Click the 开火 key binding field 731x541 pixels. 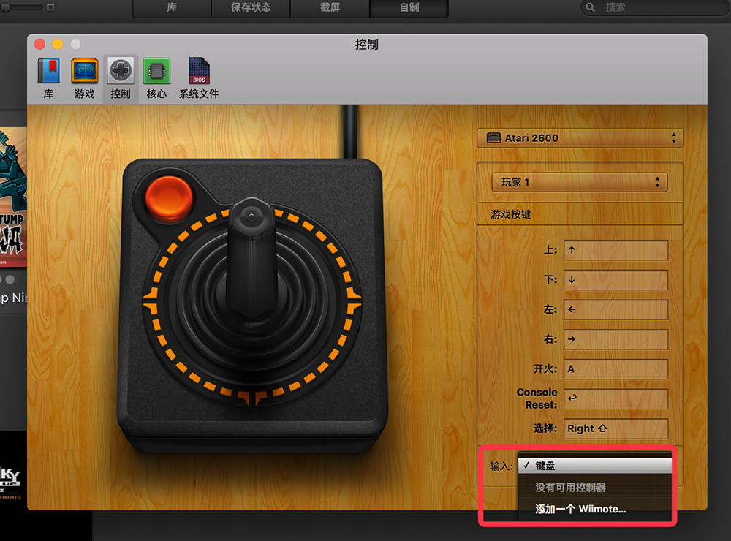point(616,369)
